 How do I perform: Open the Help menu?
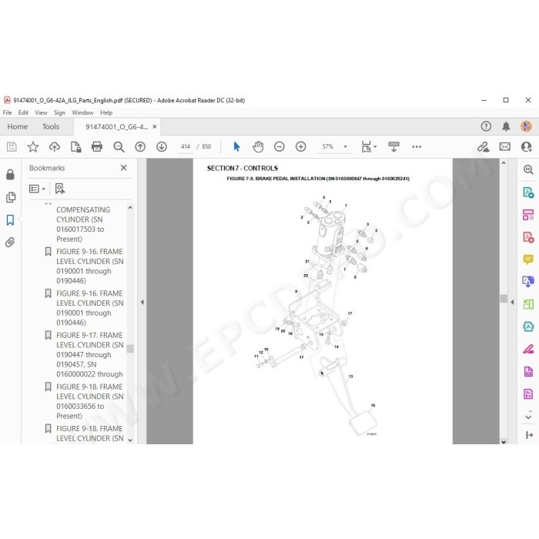[106, 112]
